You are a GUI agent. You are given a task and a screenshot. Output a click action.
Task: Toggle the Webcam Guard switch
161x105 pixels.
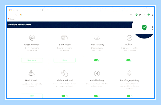coord(64,96)
